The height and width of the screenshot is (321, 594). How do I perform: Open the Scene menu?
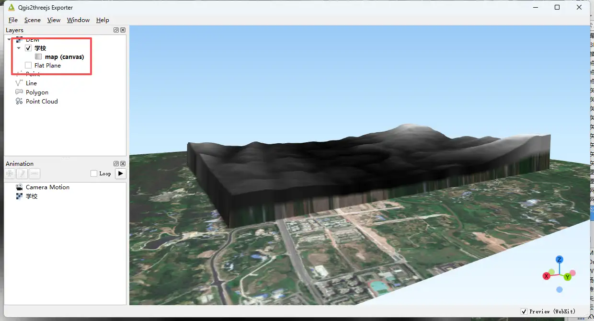coord(33,20)
